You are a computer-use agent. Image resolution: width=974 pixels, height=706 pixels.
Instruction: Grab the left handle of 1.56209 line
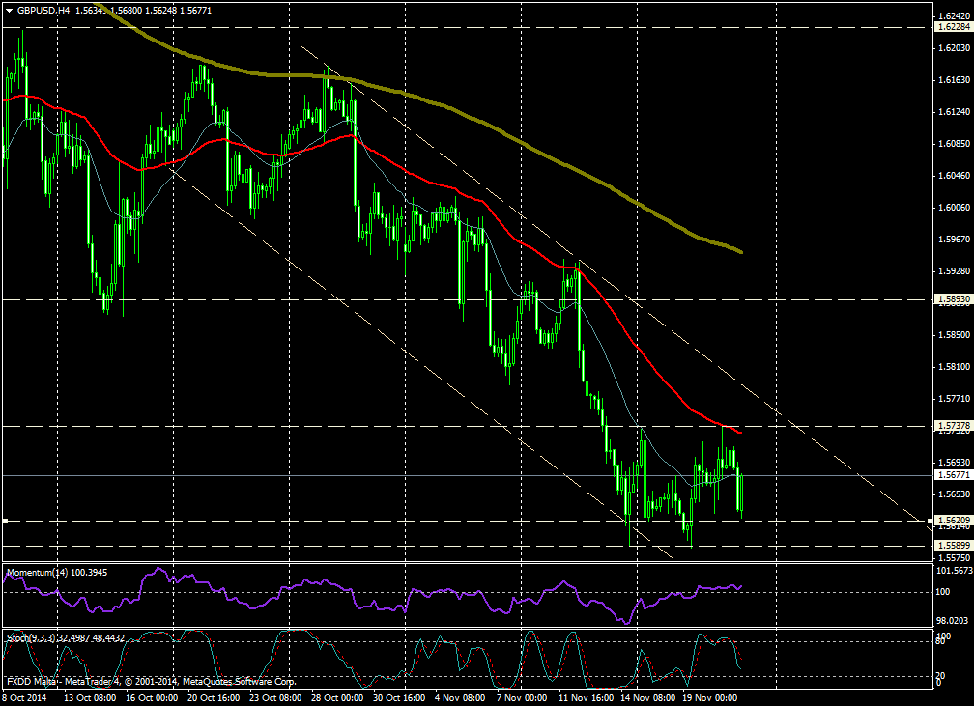point(5,521)
